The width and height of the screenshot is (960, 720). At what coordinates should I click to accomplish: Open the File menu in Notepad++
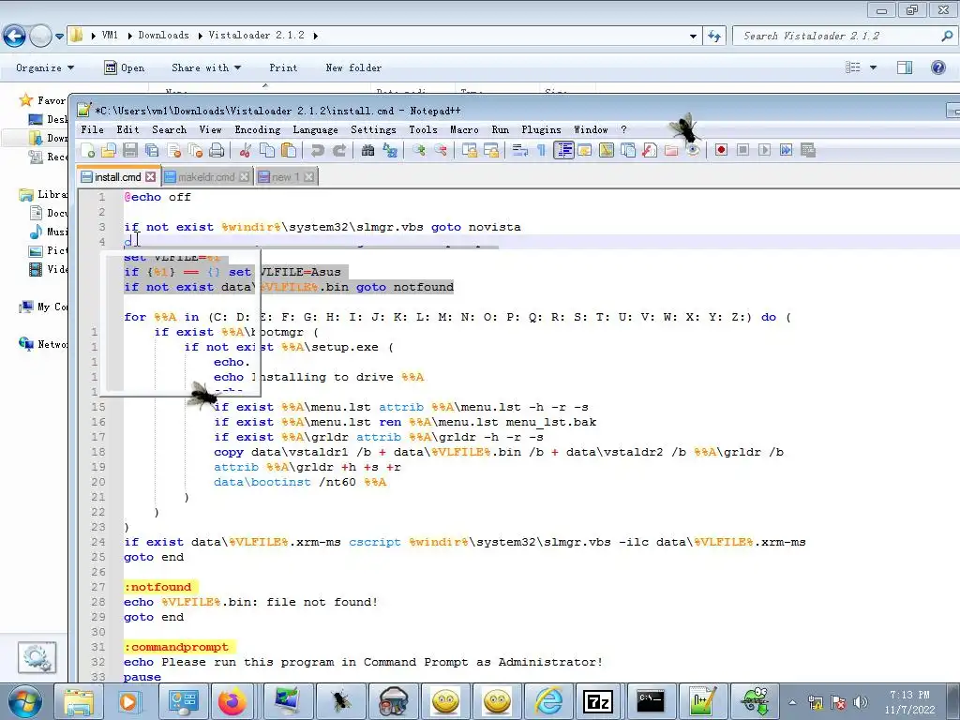pos(93,129)
